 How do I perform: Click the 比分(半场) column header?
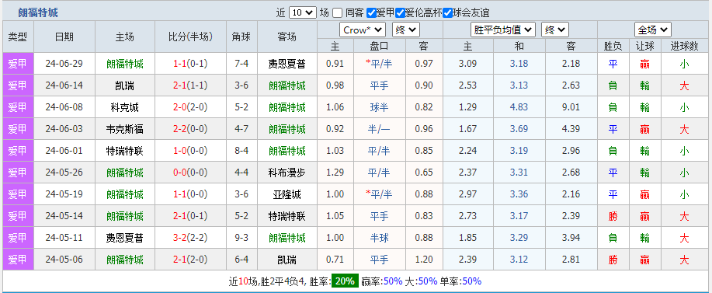pyautogui.click(x=190, y=37)
